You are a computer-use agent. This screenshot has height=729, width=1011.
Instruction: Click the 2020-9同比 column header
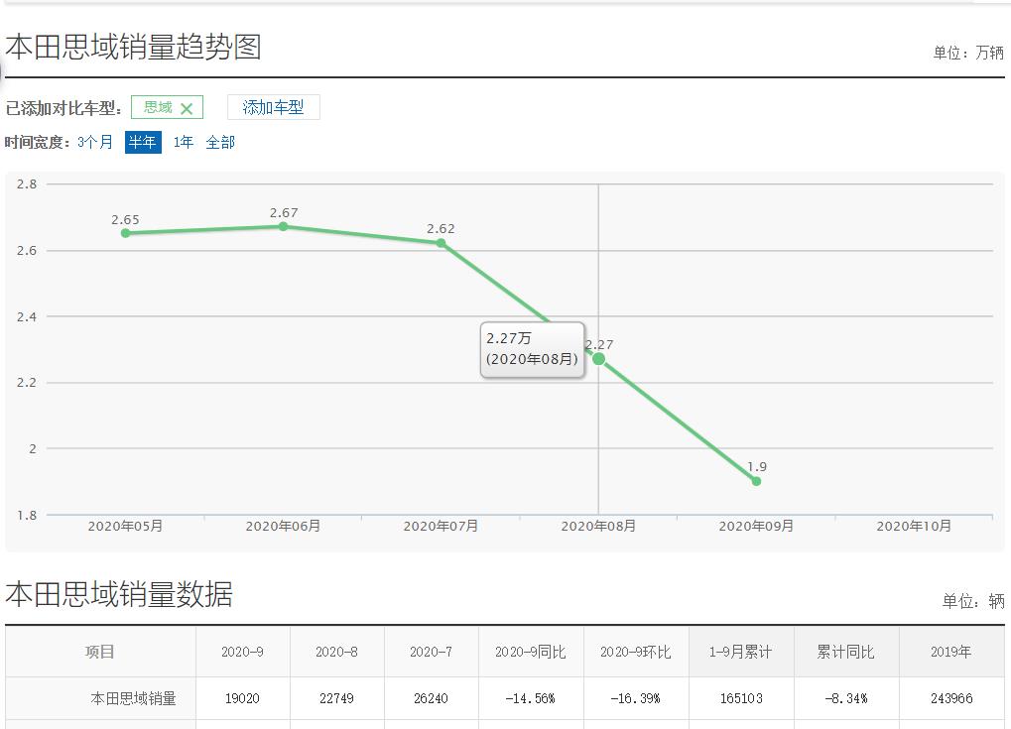tap(531, 652)
